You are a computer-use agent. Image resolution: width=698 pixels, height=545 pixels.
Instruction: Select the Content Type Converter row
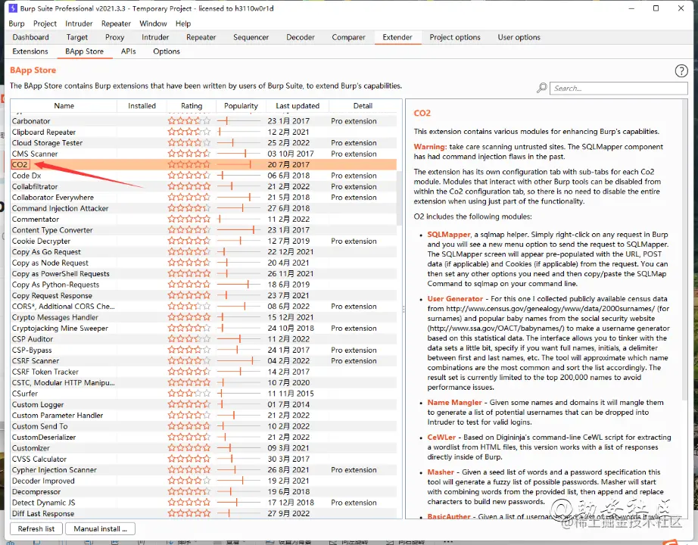(x=204, y=230)
